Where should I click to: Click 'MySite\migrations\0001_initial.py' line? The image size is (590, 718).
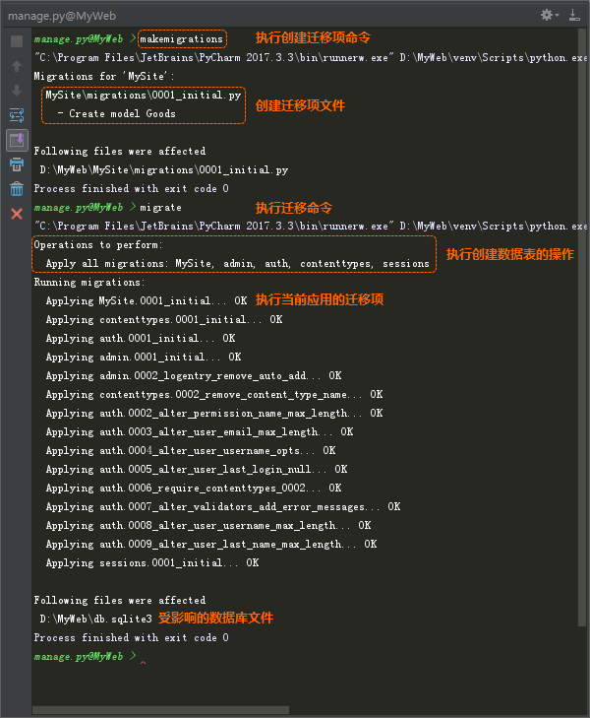[143, 96]
